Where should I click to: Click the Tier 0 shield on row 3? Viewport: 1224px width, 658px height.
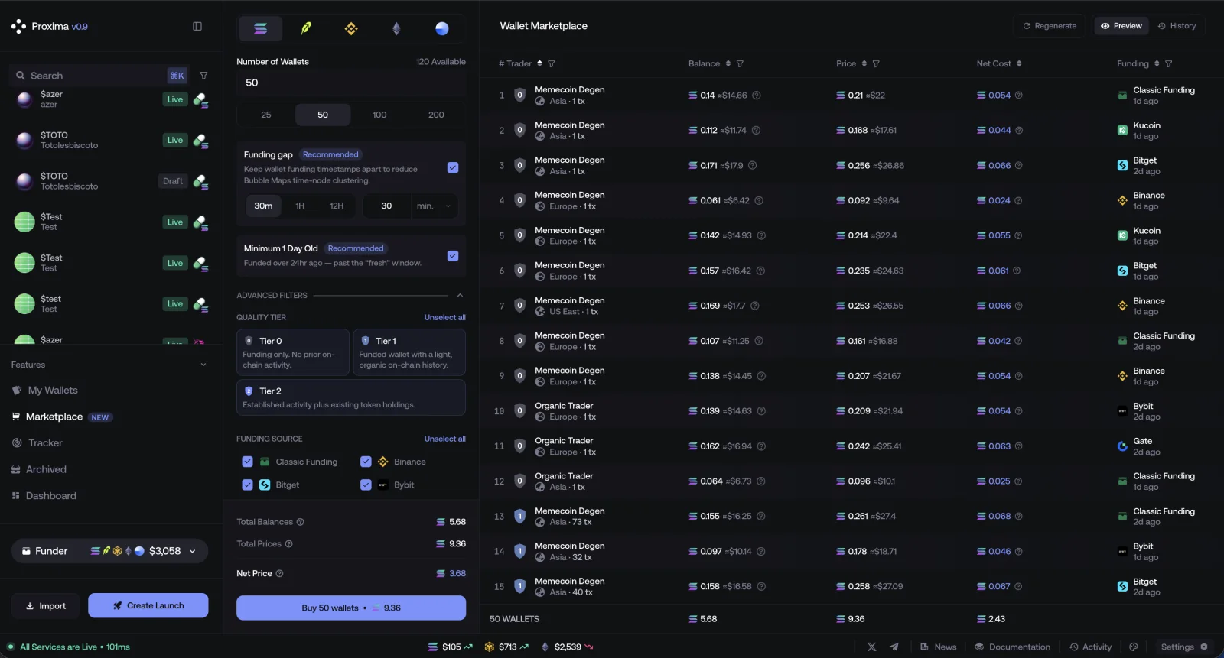click(x=519, y=166)
